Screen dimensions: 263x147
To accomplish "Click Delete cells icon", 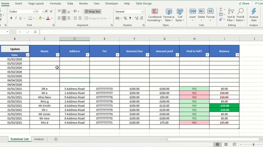I will coord(201,11).
